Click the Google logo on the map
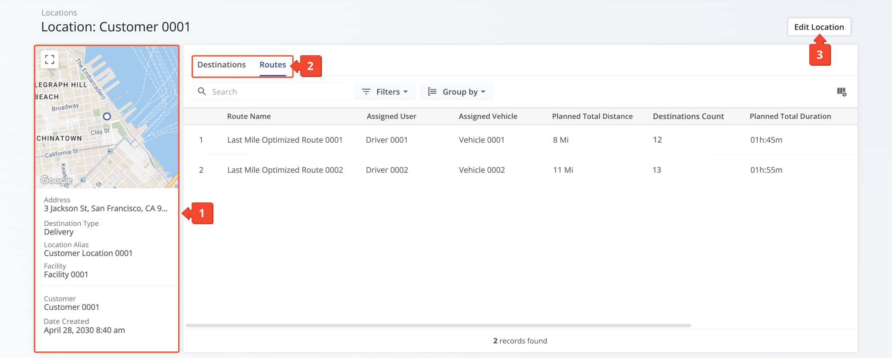The height and width of the screenshot is (358, 892). [x=56, y=180]
